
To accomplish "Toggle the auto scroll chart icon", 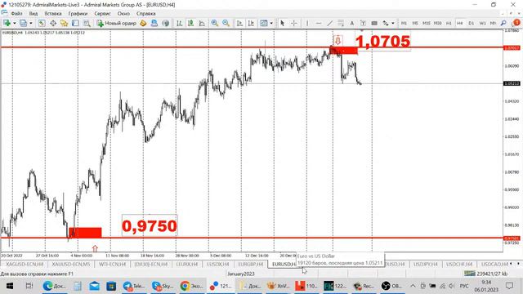I will [x=239, y=23].
